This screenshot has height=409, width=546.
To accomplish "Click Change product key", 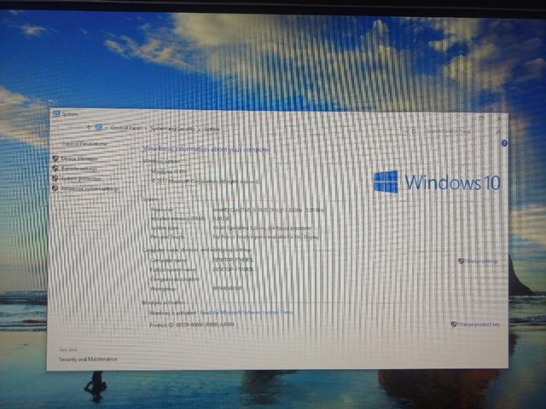I will 479,325.
